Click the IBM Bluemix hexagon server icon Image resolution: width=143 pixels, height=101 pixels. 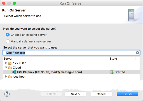[x=14, y=72]
